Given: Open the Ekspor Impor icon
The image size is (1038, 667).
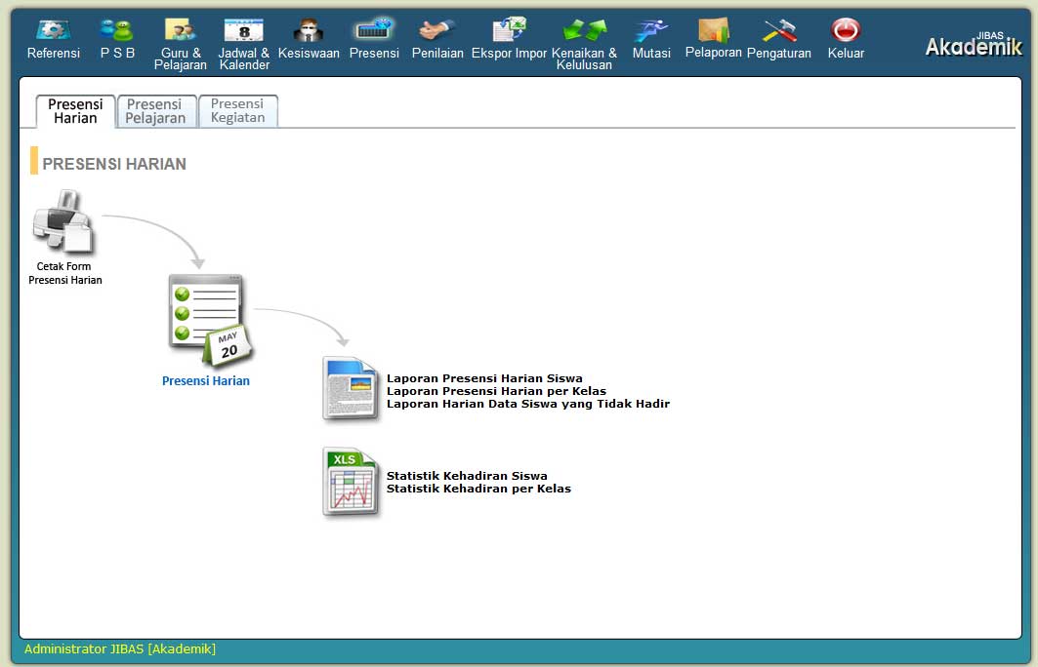Looking at the screenshot, I should 509,30.
